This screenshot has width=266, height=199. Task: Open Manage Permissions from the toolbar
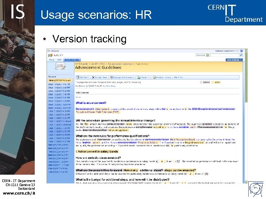coord(122,77)
